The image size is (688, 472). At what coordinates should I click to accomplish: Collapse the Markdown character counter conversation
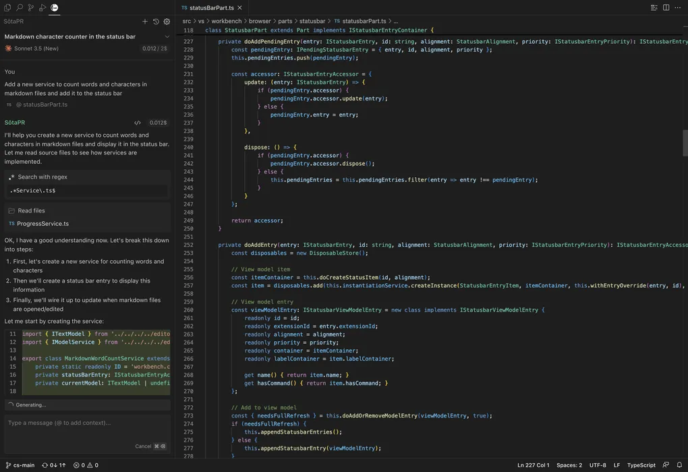(x=166, y=36)
